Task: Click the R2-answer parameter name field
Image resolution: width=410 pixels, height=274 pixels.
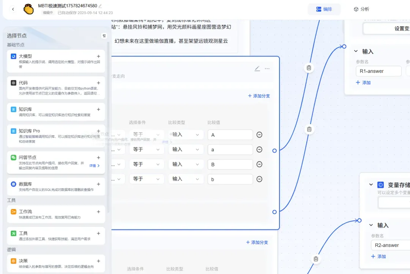Action: pyautogui.click(x=390, y=245)
